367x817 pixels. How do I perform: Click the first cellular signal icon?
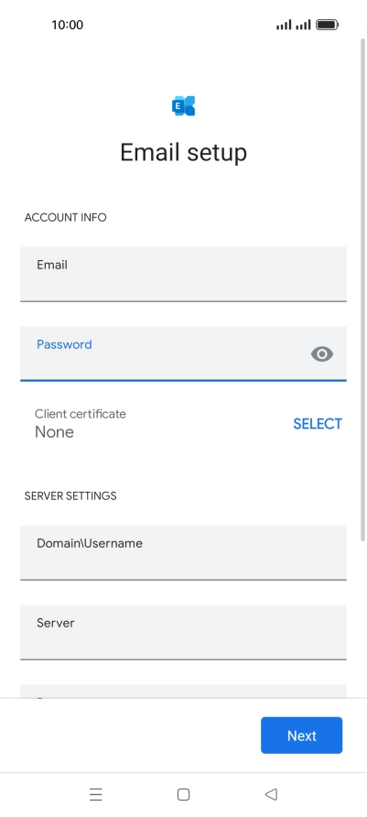(284, 25)
